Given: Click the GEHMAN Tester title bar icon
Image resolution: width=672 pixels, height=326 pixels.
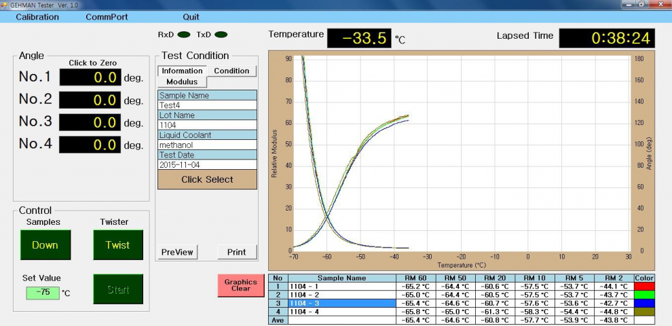Looking at the screenshot, I should coord(5,4).
